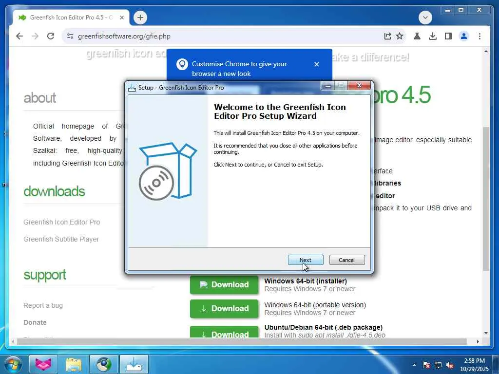Select the Greenfish Icon Editor Pro tab
This screenshot has width=499, height=374.
[x=71, y=18]
